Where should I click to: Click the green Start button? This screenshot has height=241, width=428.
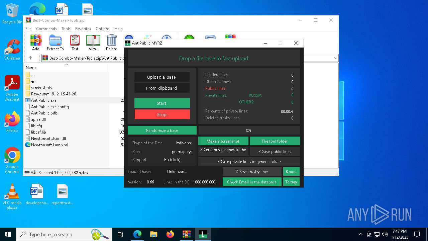[x=162, y=103]
